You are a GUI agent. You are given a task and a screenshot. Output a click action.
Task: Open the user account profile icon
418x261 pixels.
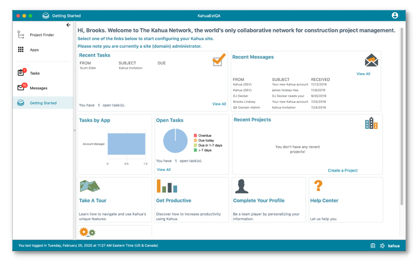(394, 16)
